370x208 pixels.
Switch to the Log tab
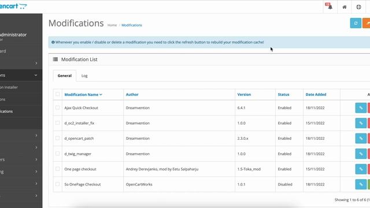pos(84,76)
